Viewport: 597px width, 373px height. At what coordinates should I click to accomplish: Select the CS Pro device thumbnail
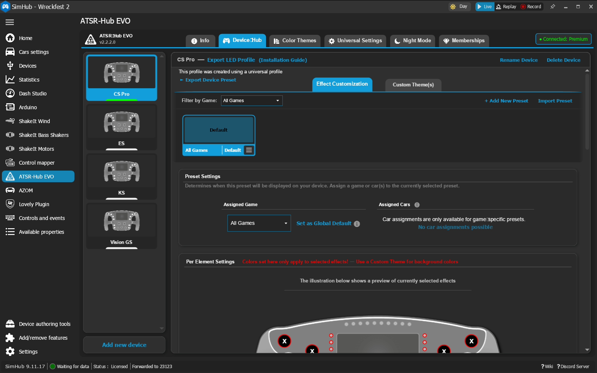pos(122,78)
